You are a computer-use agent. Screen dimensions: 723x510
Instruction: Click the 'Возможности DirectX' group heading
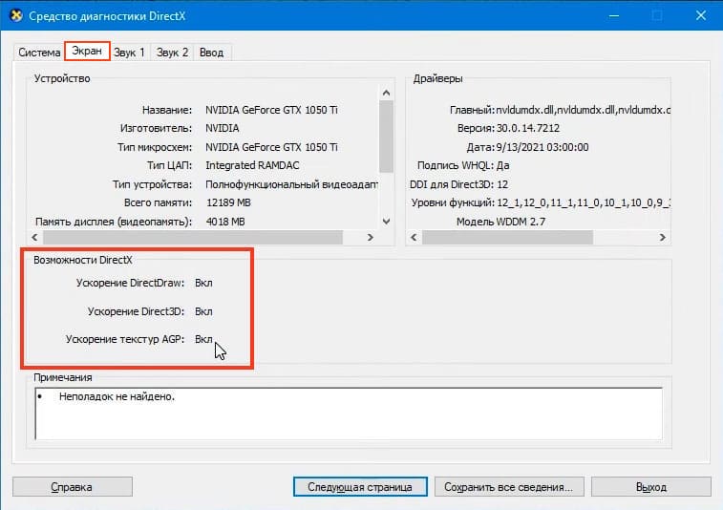(83, 260)
